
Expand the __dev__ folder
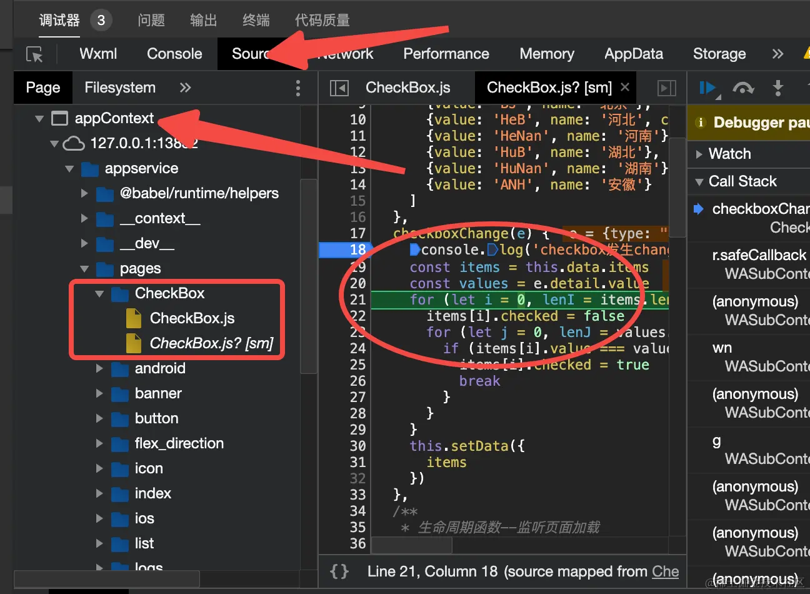coord(84,243)
